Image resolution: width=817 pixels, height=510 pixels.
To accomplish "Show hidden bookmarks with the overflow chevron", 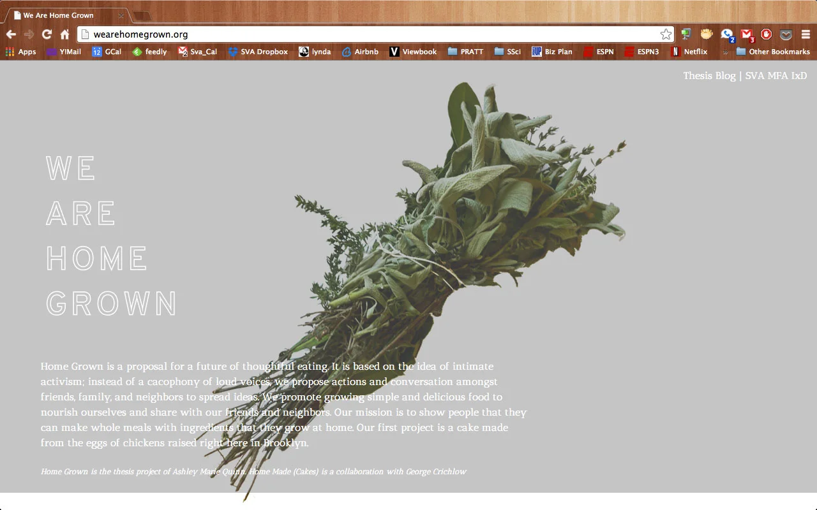I will coord(725,52).
